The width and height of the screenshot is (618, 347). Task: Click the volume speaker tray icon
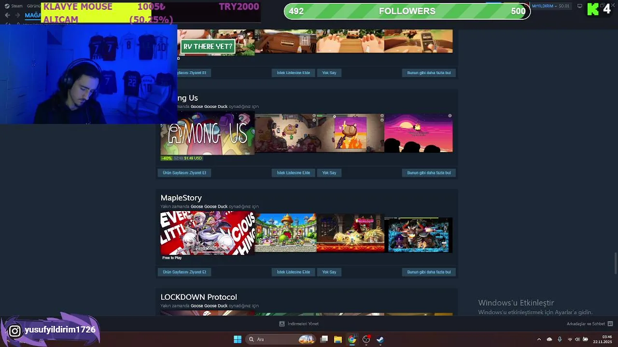(x=577, y=339)
